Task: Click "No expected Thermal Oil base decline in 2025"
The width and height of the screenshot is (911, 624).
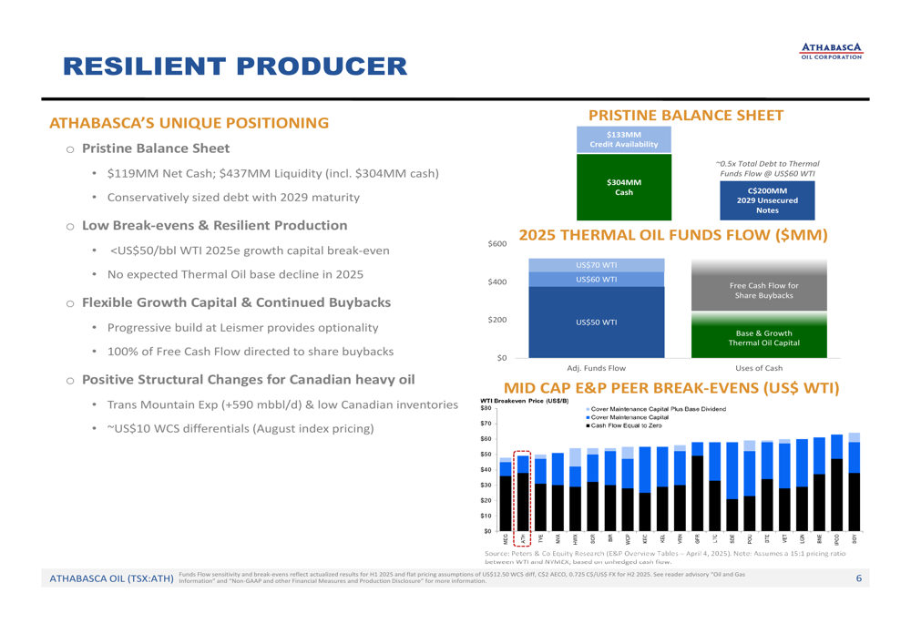Action: click(235, 275)
